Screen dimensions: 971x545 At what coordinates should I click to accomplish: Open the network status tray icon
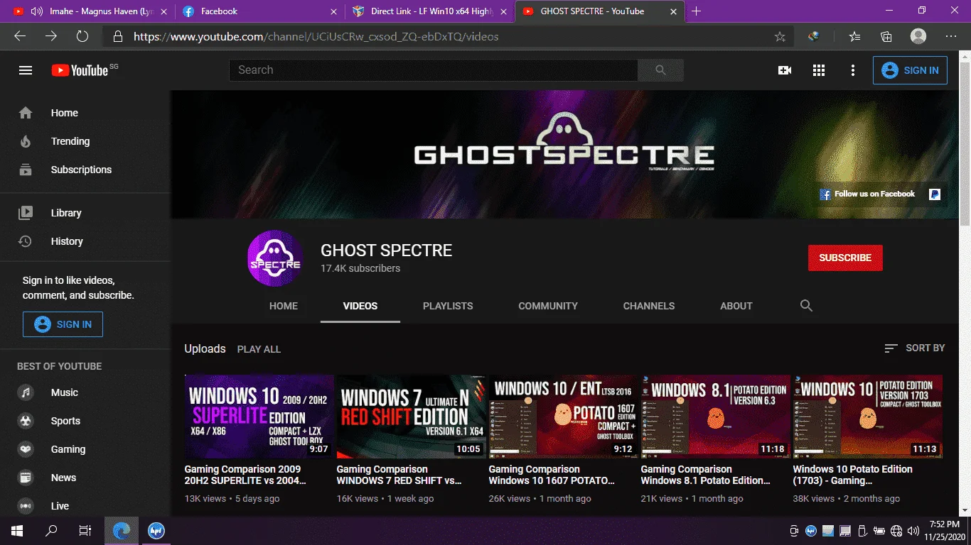point(896,531)
